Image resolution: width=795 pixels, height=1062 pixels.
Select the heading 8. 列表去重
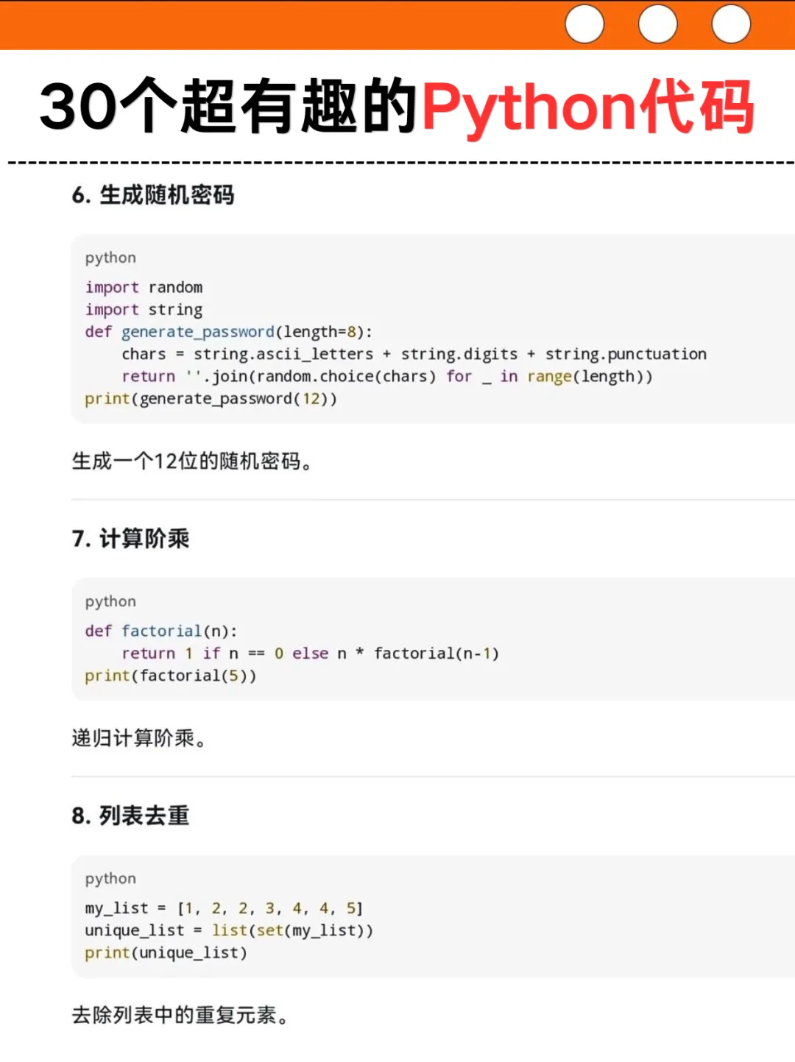[x=130, y=815]
